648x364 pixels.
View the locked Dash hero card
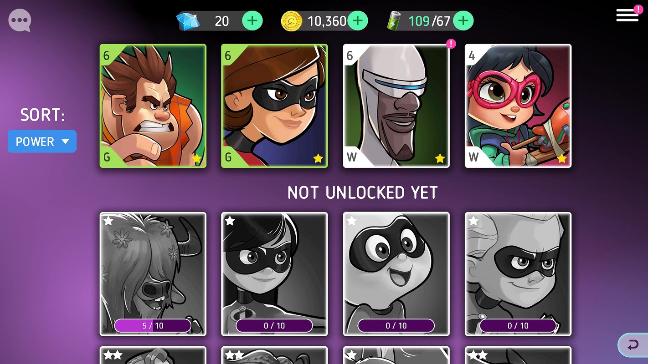(518, 274)
